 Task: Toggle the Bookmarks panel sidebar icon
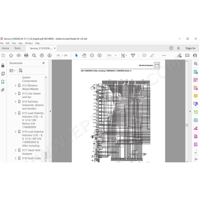pyautogui.click(x=3, y=82)
